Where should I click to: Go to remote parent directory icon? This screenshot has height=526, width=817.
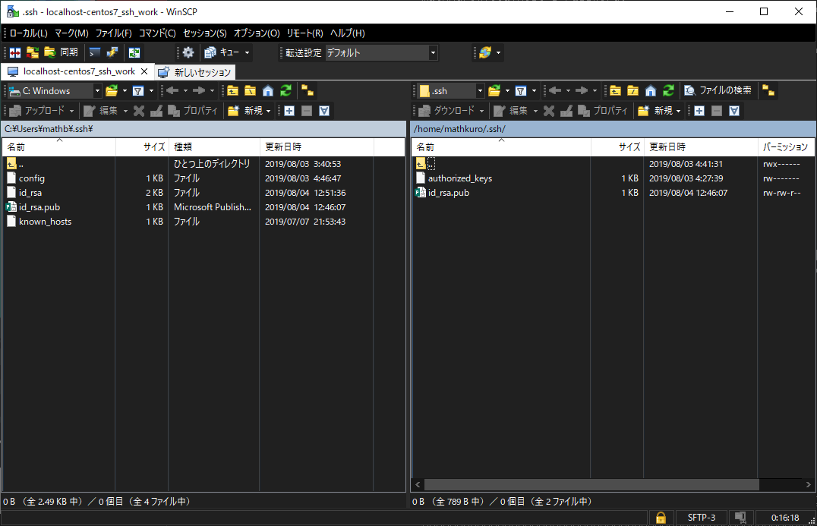click(x=615, y=91)
